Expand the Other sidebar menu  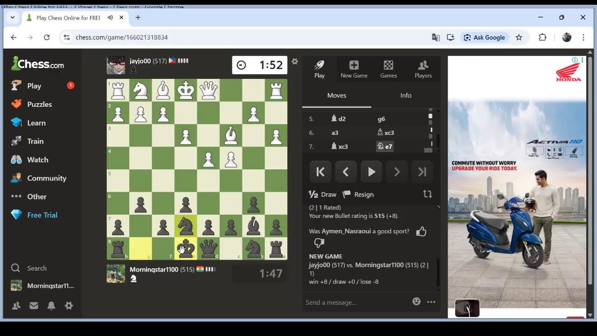pos(36,196)
